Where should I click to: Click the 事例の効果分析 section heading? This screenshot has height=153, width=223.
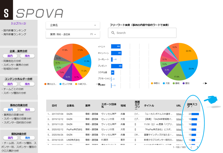point(19,105)
